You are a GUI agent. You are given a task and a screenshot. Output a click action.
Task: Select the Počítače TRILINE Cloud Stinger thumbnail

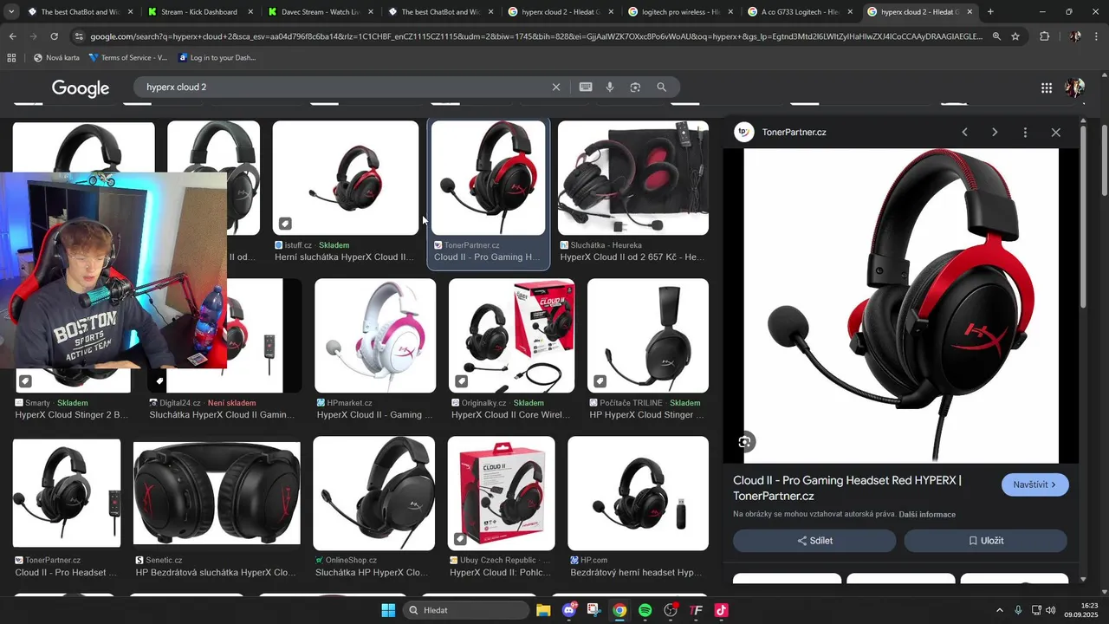648,335
